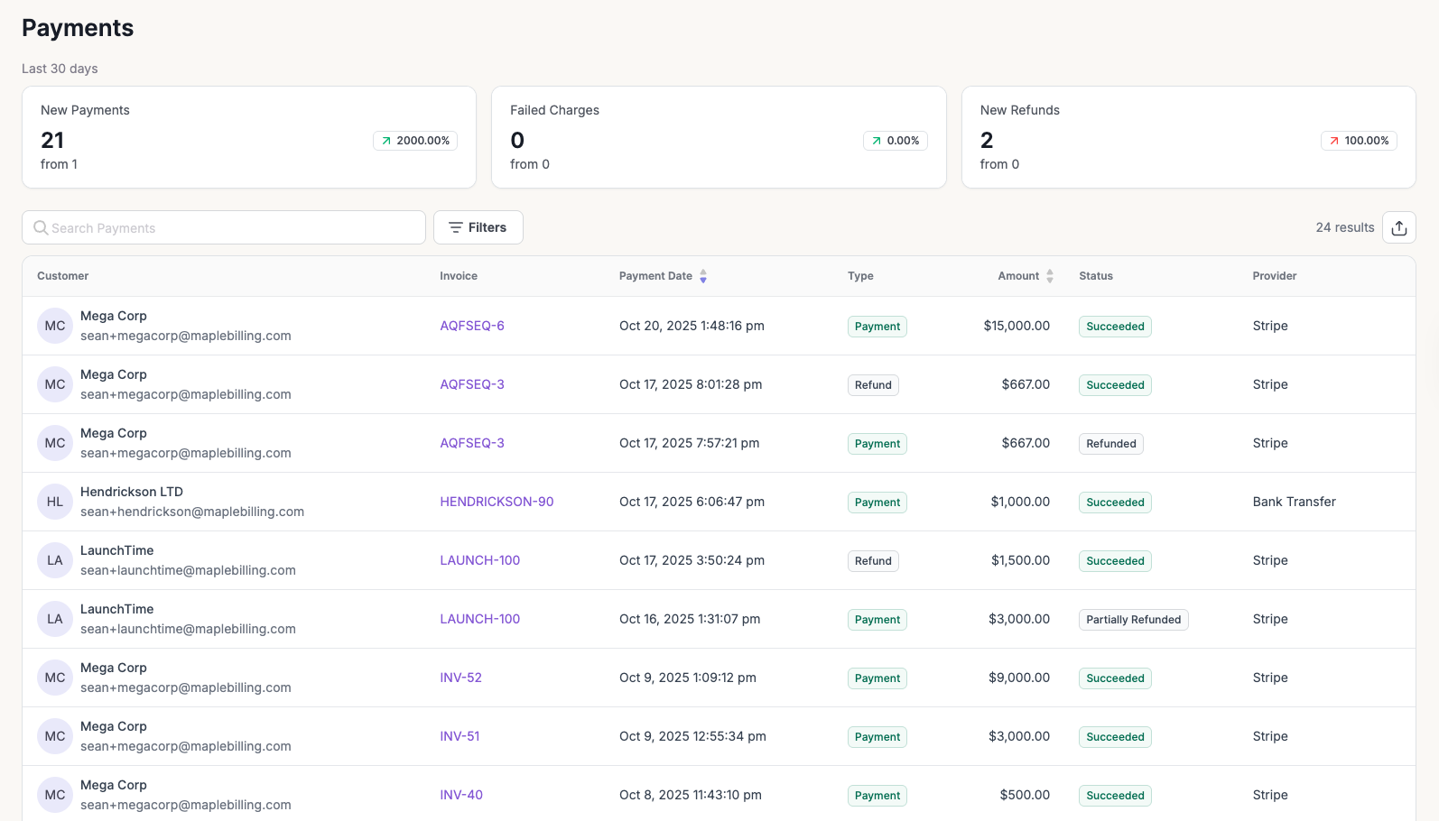Open invoice INV-40 link
The width and height of the screenshot is (1439, 821).
461,795
